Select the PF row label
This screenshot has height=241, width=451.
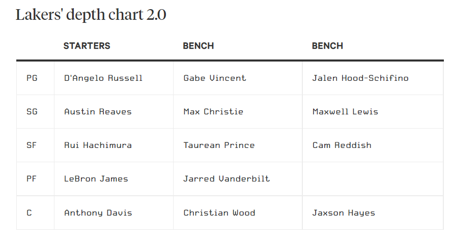32,179
